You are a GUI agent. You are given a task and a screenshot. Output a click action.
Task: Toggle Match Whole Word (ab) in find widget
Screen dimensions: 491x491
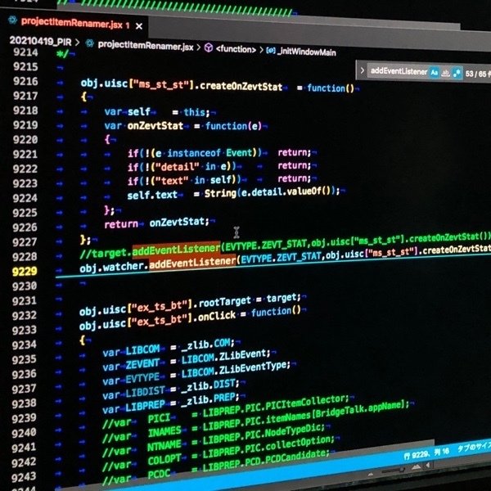[x=445, y=74]
